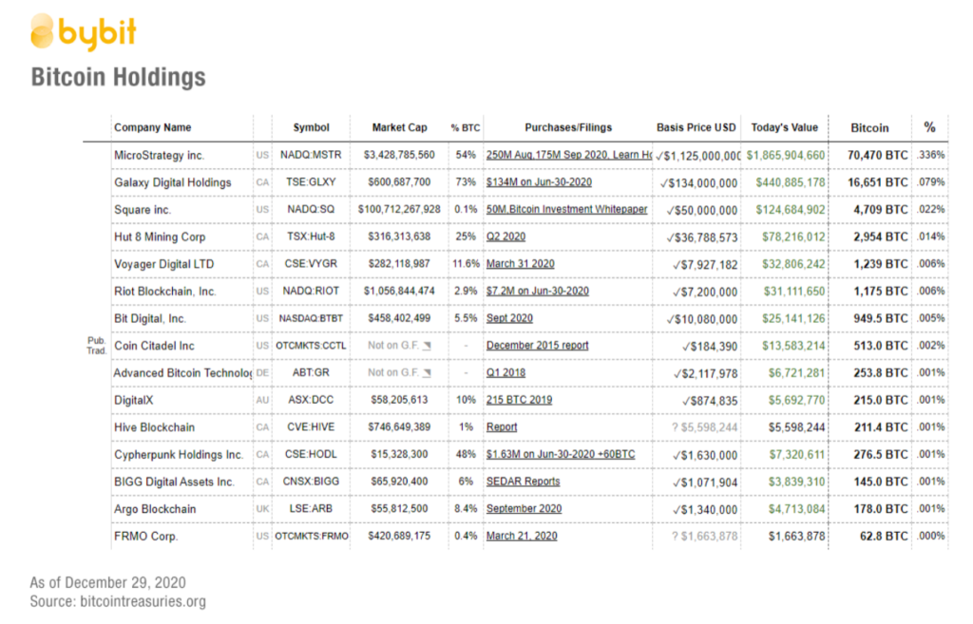
Task: Click the 'LSE:ARB' symbol cell
Action: tap(311, 509)
